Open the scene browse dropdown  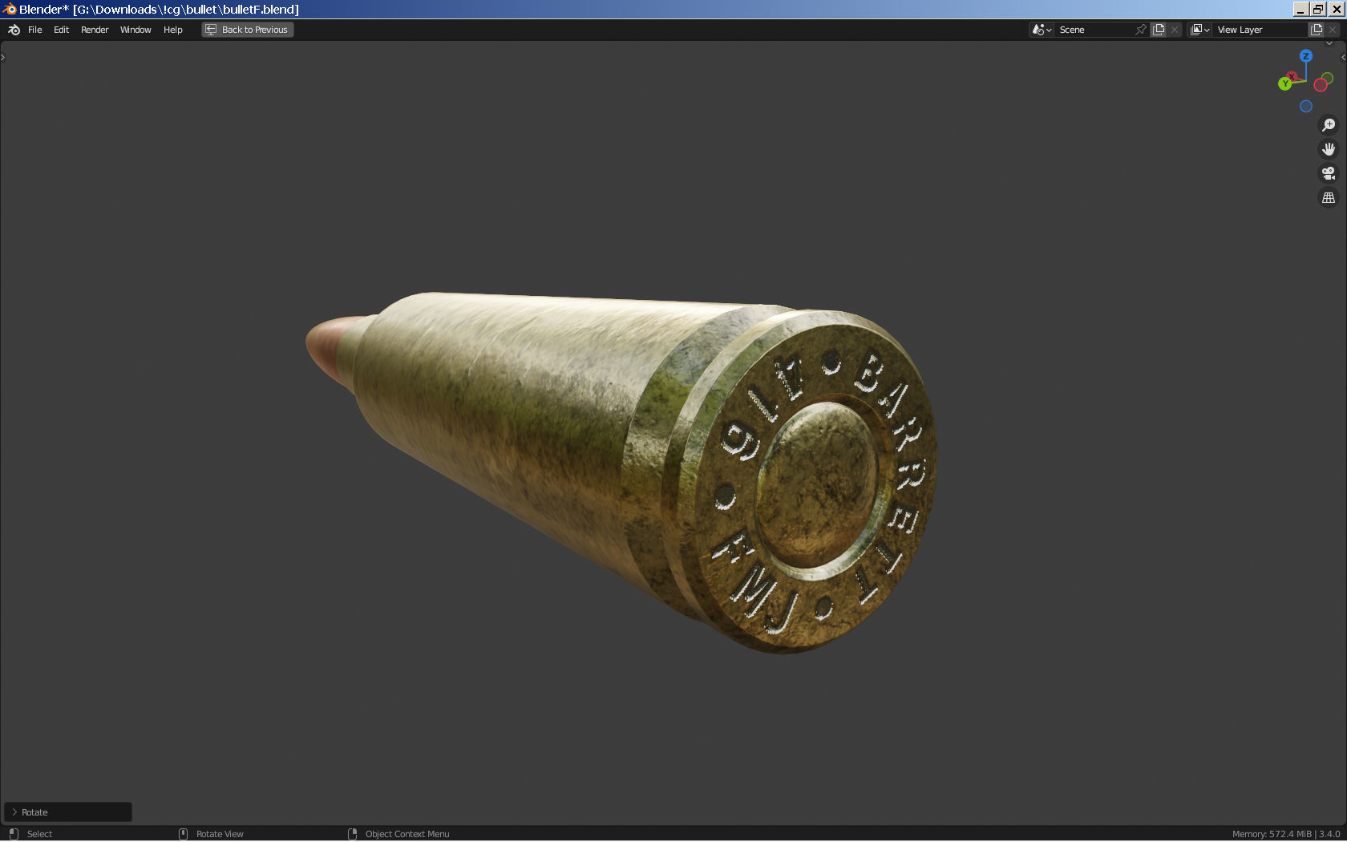[x=1042, y=30]
